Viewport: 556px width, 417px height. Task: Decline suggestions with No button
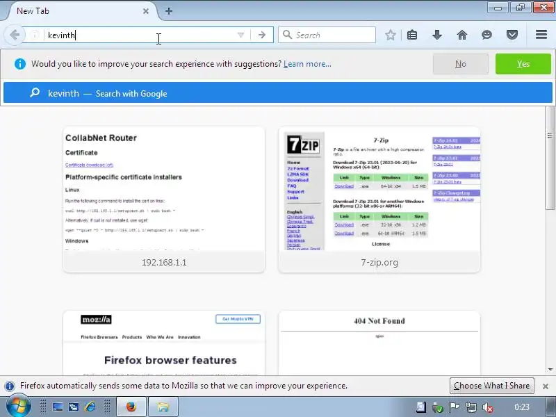(461, 64)
